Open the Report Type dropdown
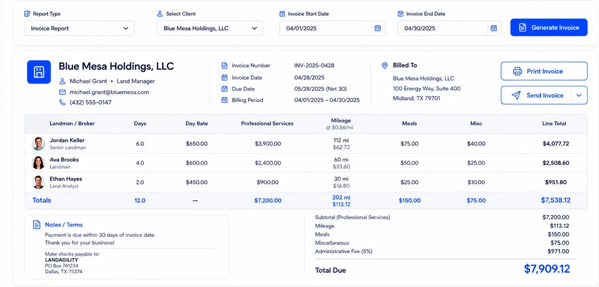 coord(79,28)
